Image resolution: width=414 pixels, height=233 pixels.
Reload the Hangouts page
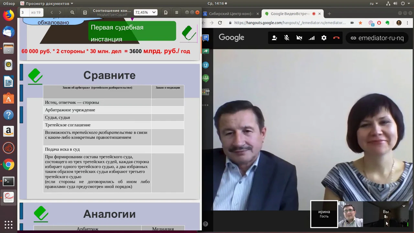[220, 23]
